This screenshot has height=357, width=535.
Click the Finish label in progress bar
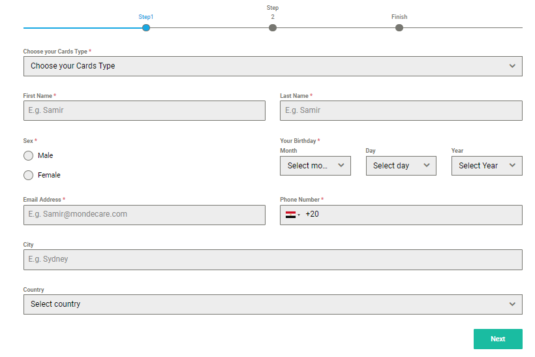click(399, 17)
